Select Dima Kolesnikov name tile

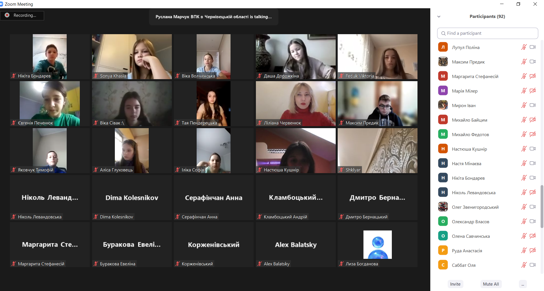pos(132,198)
